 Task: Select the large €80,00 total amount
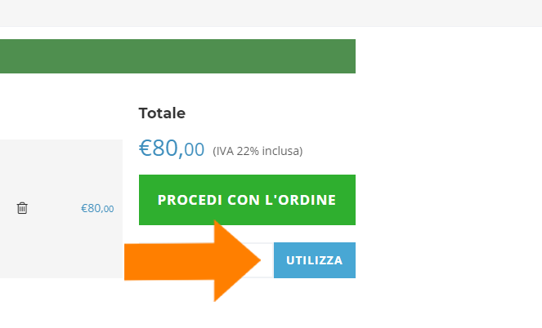(172, 148)
